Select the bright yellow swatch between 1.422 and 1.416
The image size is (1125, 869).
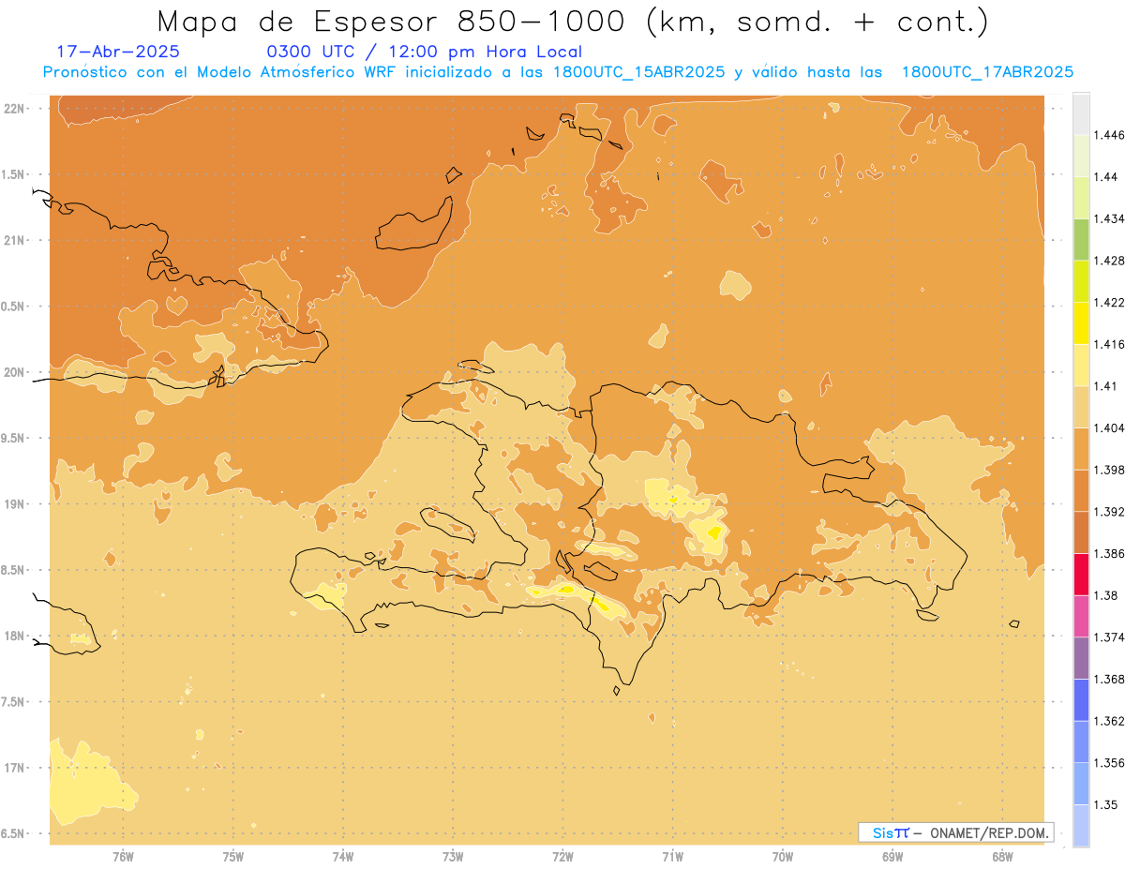point(1081,322)
